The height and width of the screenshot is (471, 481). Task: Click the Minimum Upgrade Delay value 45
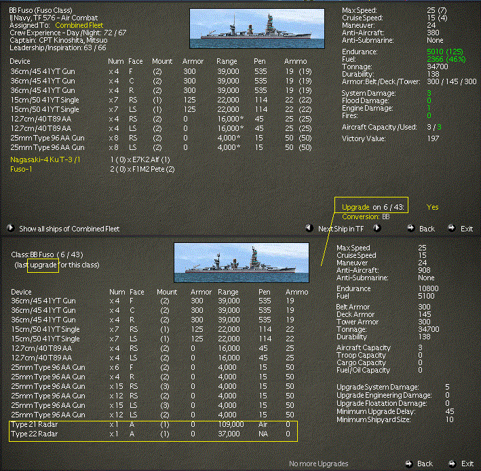449,411
